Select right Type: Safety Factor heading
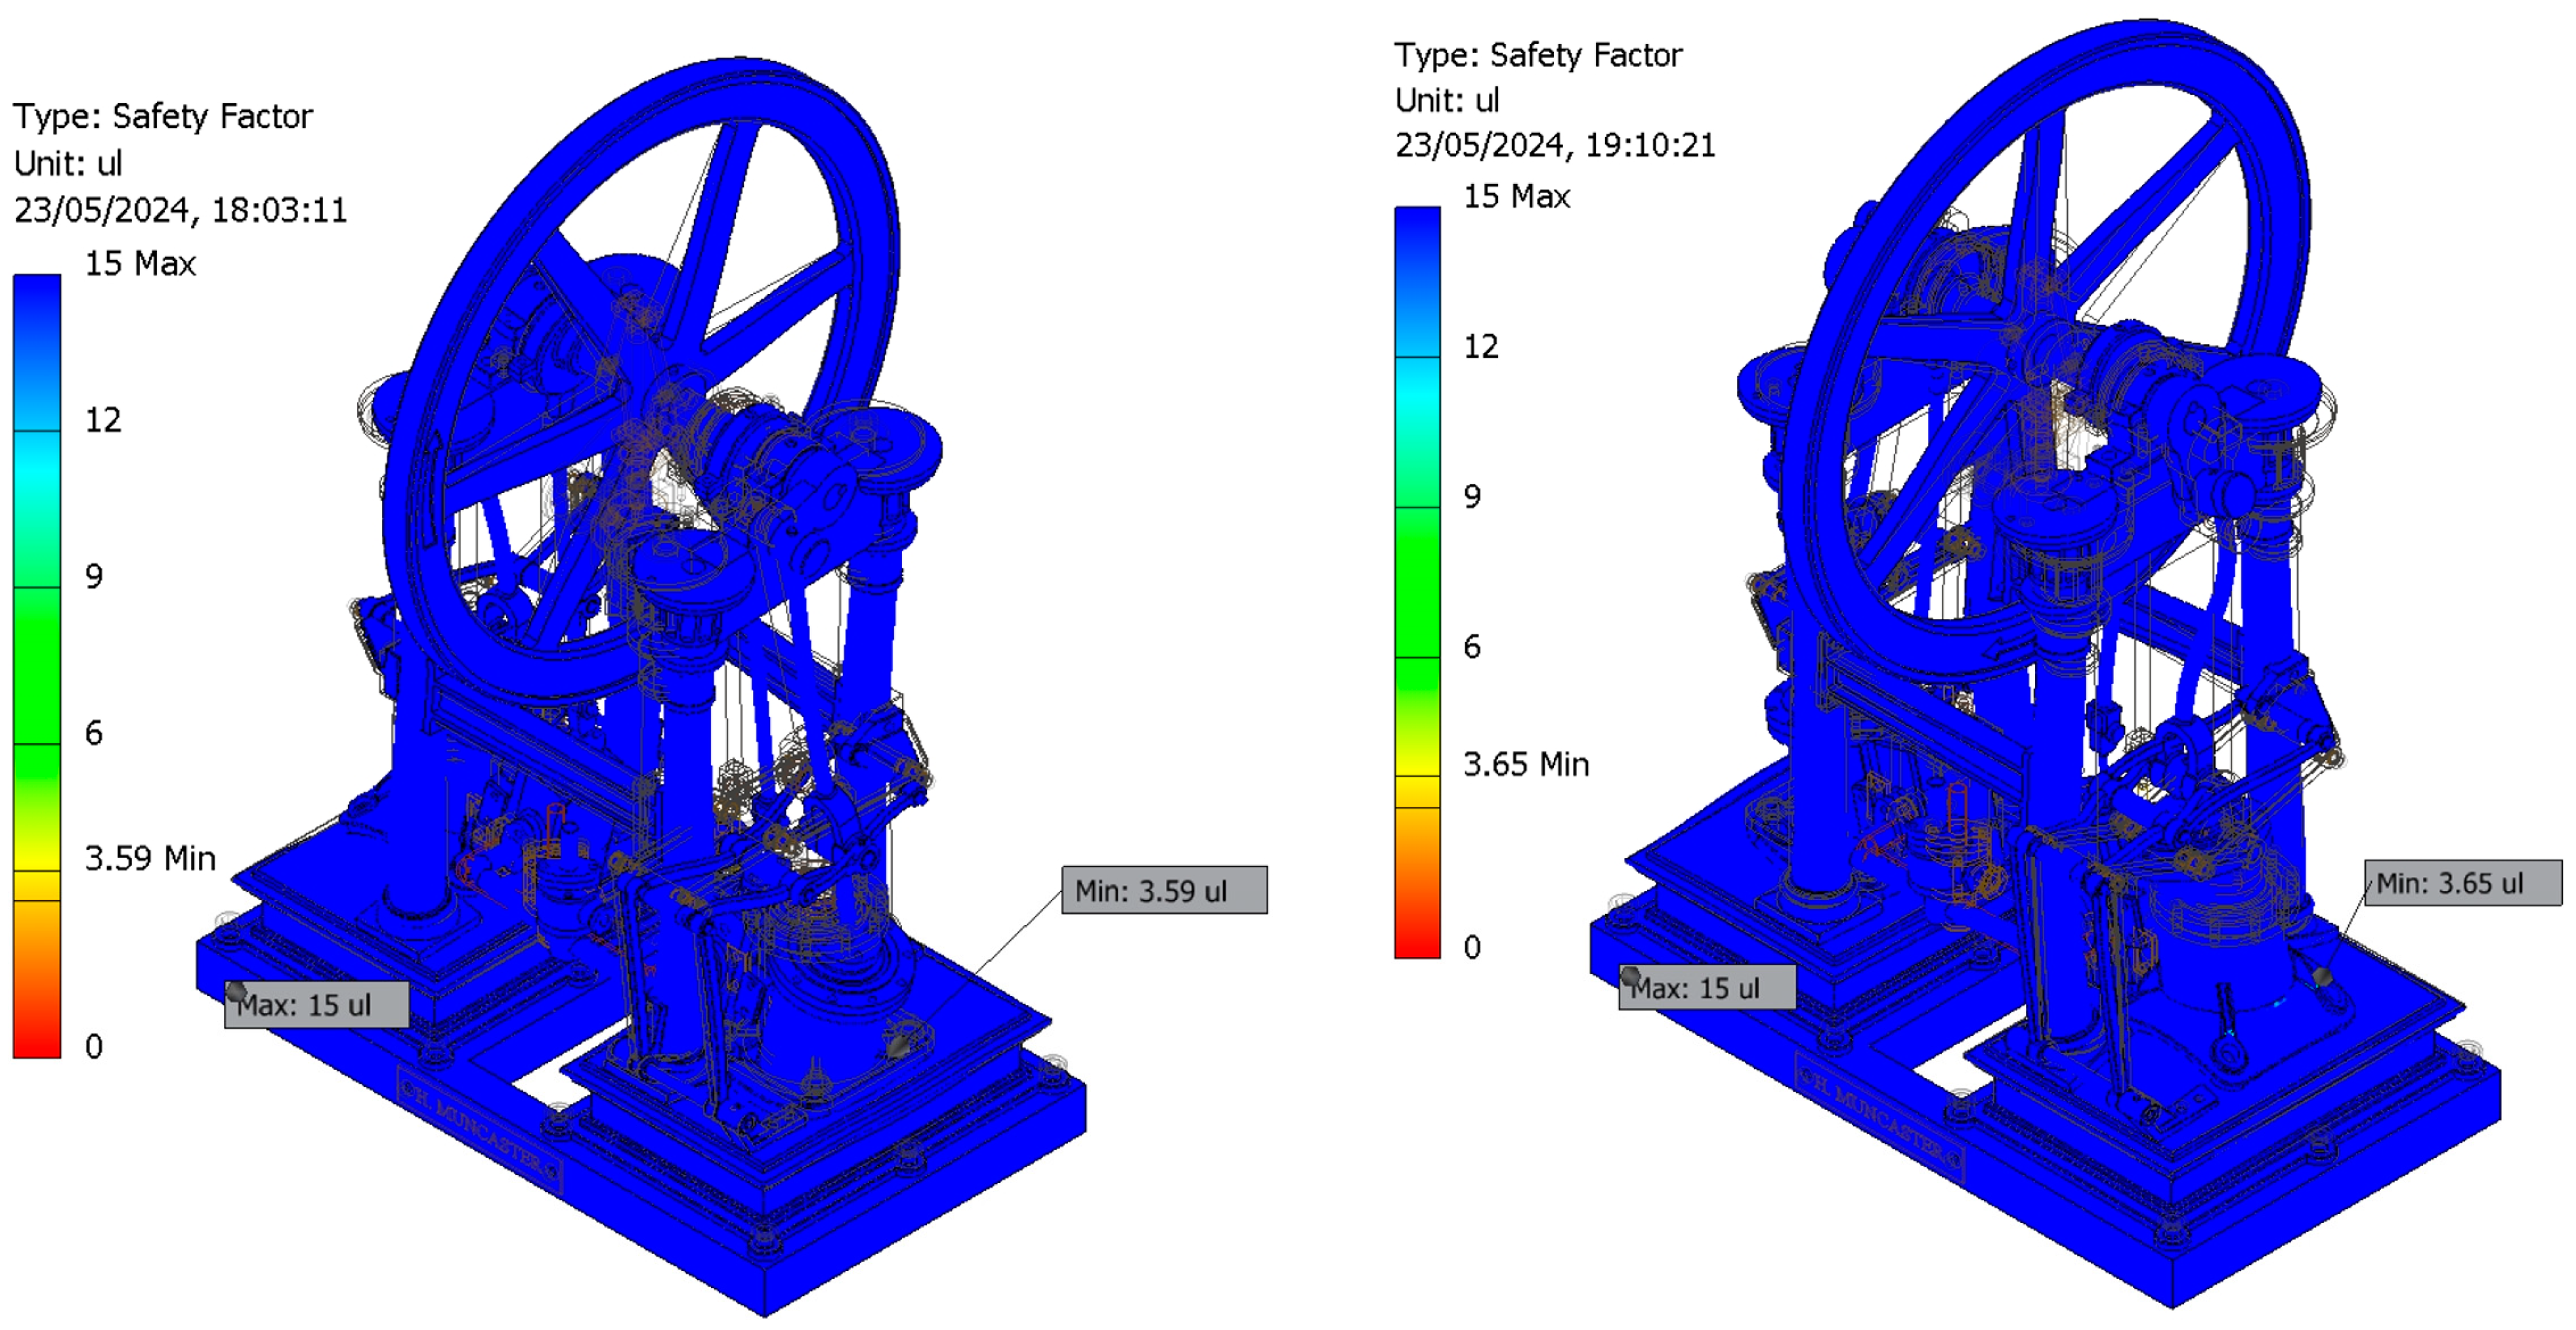2576x1330 pixels. pos(1538,55)
